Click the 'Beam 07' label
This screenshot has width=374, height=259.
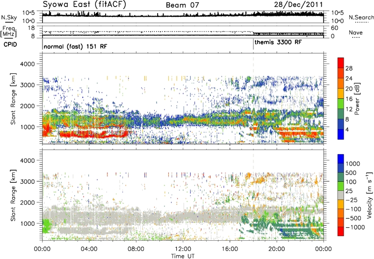point(182,5)
